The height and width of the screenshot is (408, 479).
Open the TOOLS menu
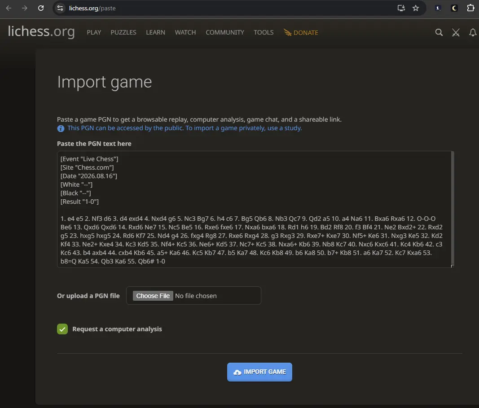pyautogui.click(x=264, y=32)
